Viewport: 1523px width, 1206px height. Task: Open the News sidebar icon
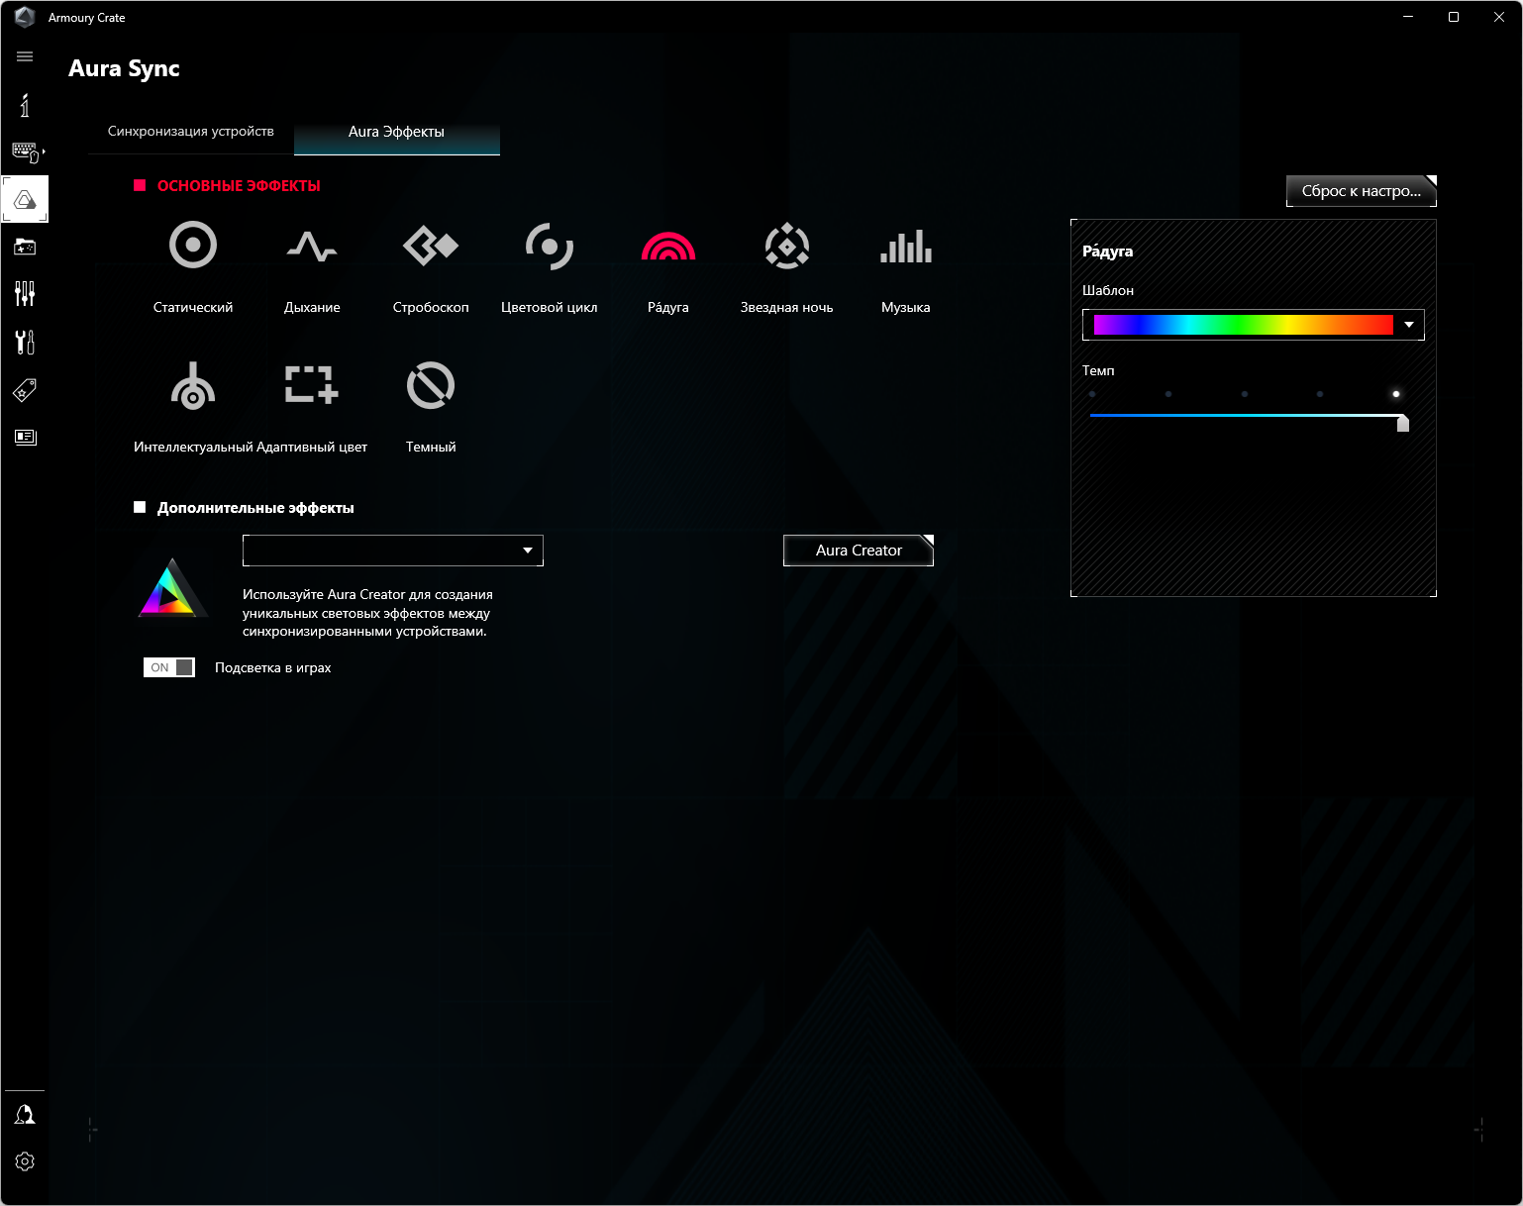(x=25, y=437)
